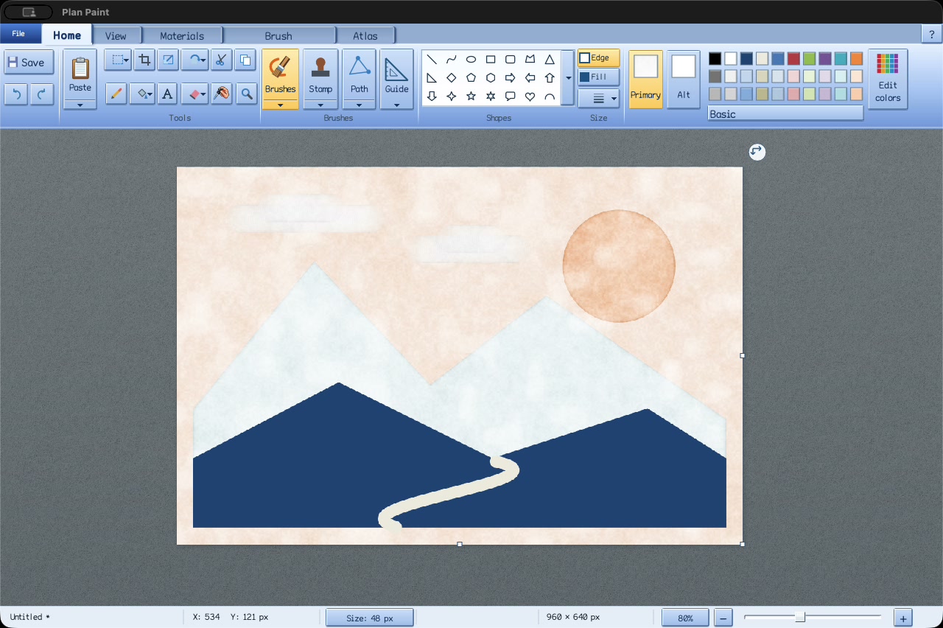Click the help question mark button
Viewport: 943px width, 628px height.
[x=931, y=34]
